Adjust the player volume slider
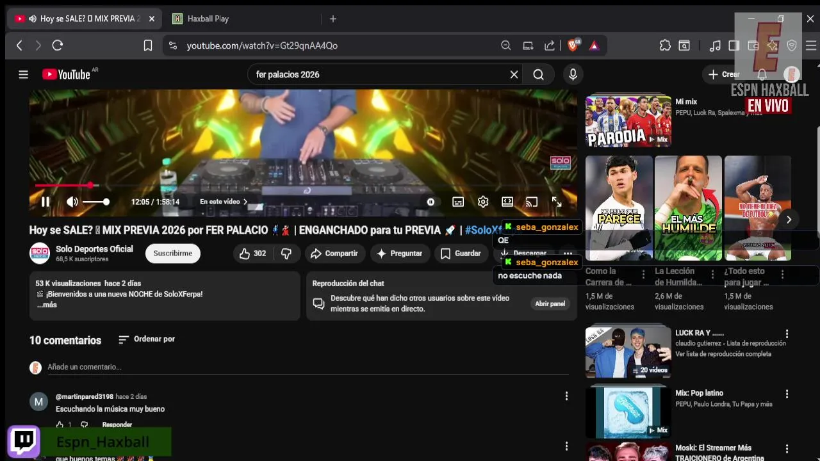Screen dimensions: 820x461 [95, 202]
